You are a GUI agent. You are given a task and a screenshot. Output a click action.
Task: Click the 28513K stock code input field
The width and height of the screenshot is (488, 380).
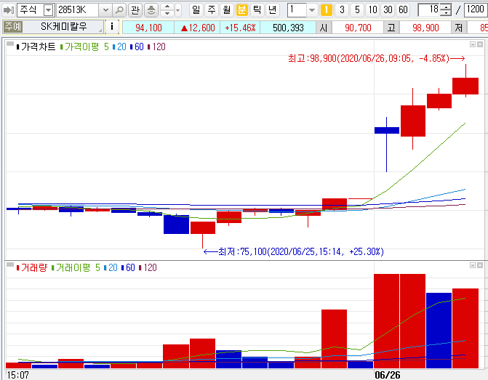point(78,10)
